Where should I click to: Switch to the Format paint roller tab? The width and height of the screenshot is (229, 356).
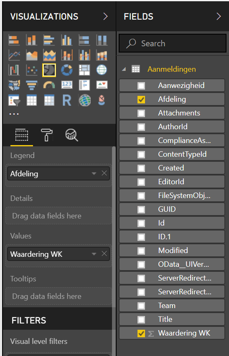coord(47,135)
